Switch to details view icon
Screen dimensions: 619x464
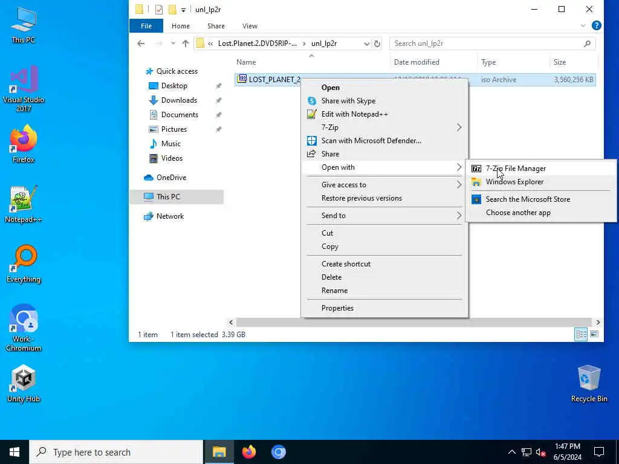click(x=581, y=335)
